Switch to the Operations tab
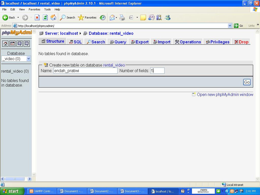The height and width of the screenshot is (195, 260). point(188,42)
